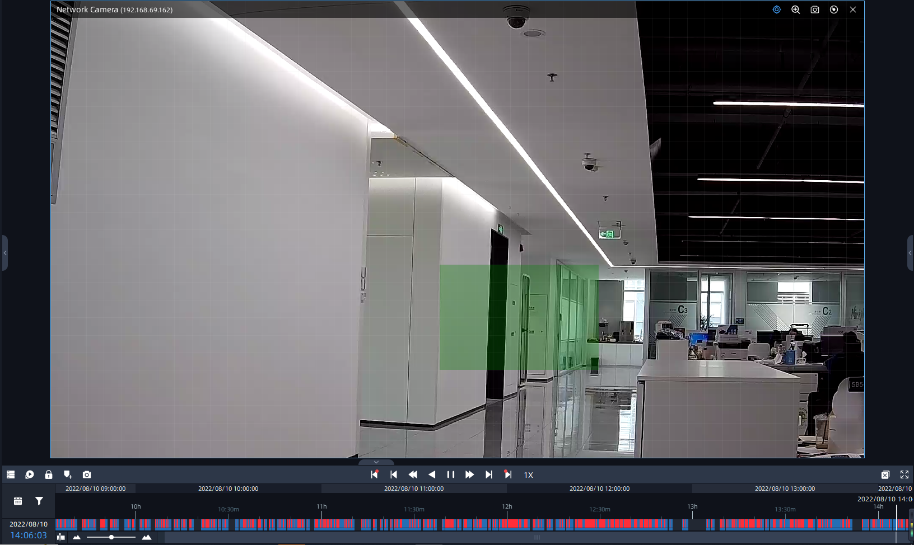Viewport: 914px width, 545px height.
Task: Pause the video playback
Action: [451, 474]
